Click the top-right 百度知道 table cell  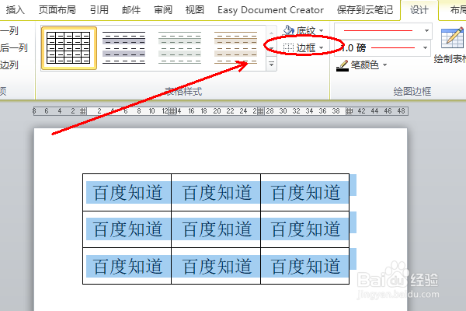305,193
